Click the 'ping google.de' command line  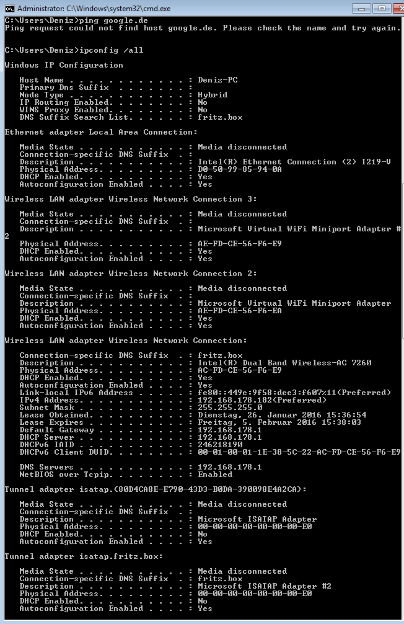tap(76, 20)
